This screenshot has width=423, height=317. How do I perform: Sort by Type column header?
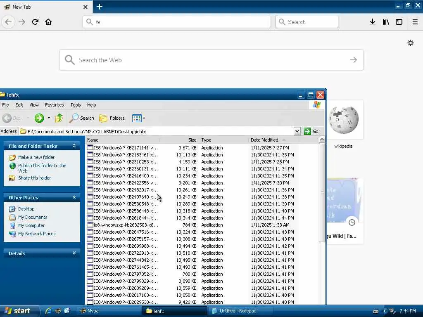coord(223,140)
